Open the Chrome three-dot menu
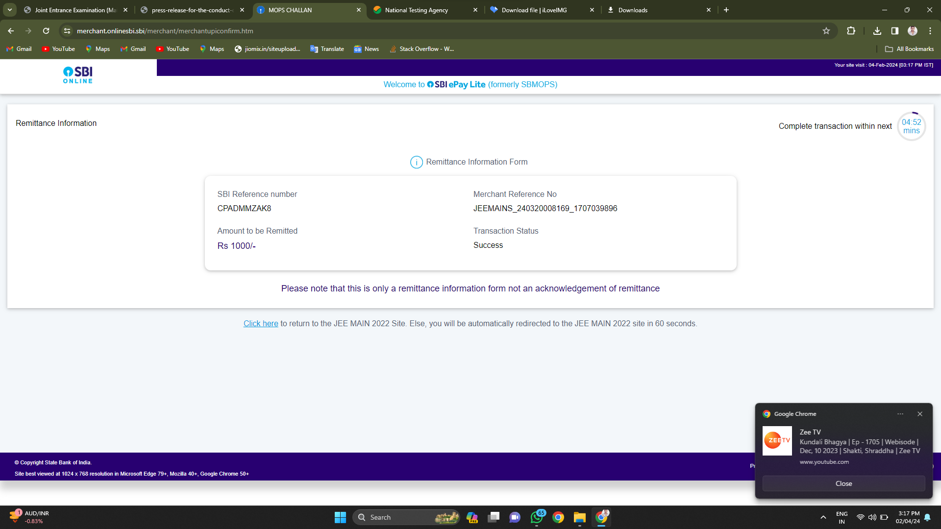This screenshot has width=941, height=529. [930, 31]
